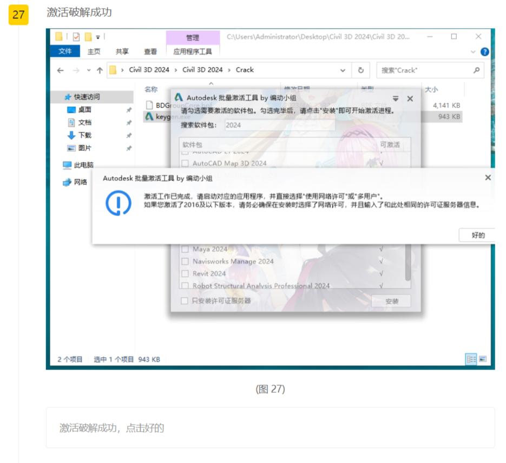This screenshot has width=506, height=463.
Task: Click the blue help question mark icon
Action: (484, 52)
